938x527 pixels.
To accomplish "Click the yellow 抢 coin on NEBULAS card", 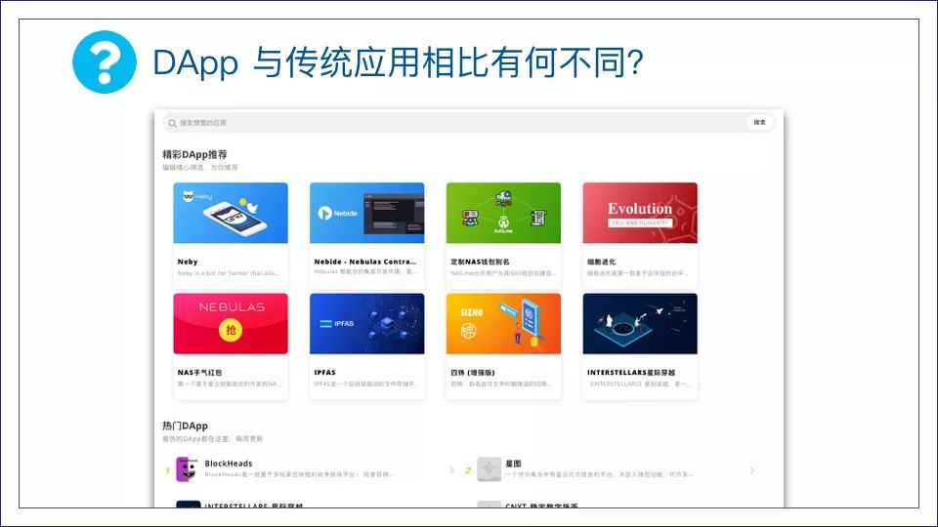I will (x=231, y=330).
